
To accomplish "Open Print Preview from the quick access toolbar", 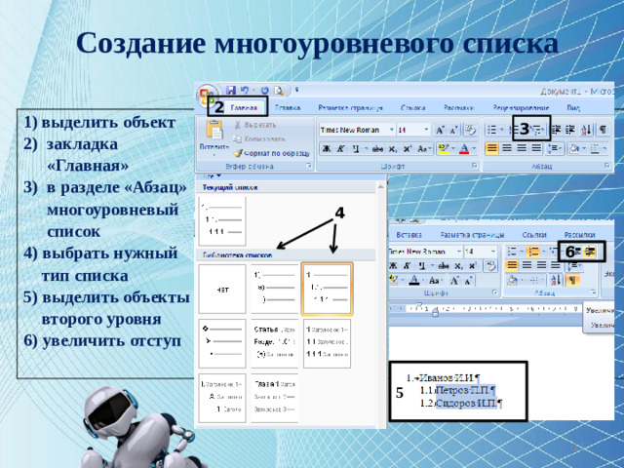I will coord(279,91).
